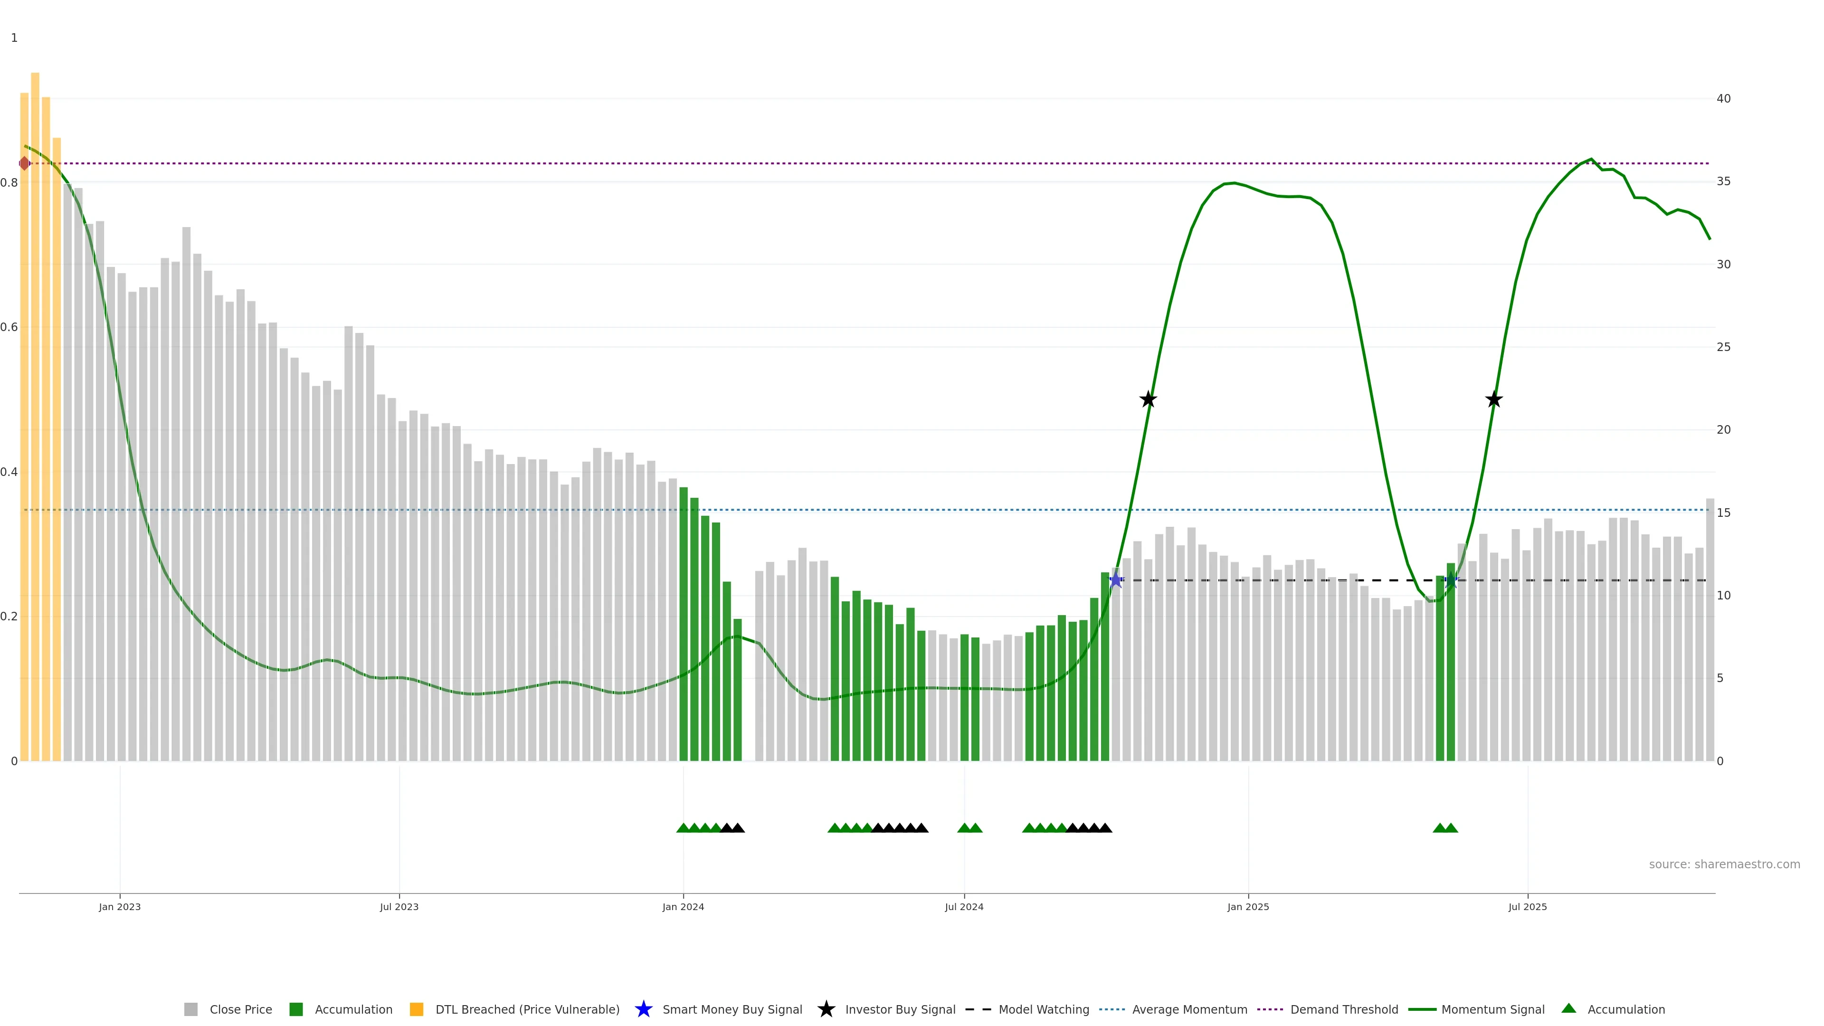This screenshot has width=1824, height=1026.
Task: Click the black Investor Buy Signal star in legend
Action: [826, 1009]
